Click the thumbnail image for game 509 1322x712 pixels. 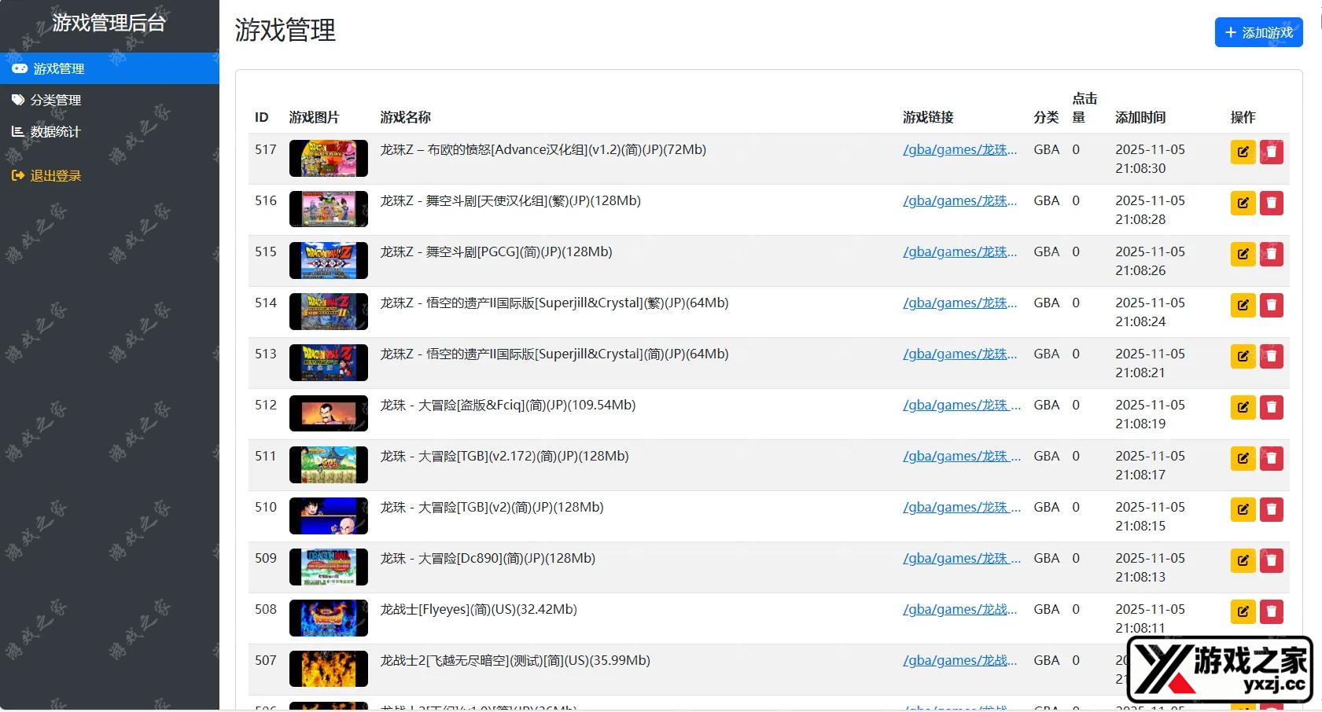329,567
